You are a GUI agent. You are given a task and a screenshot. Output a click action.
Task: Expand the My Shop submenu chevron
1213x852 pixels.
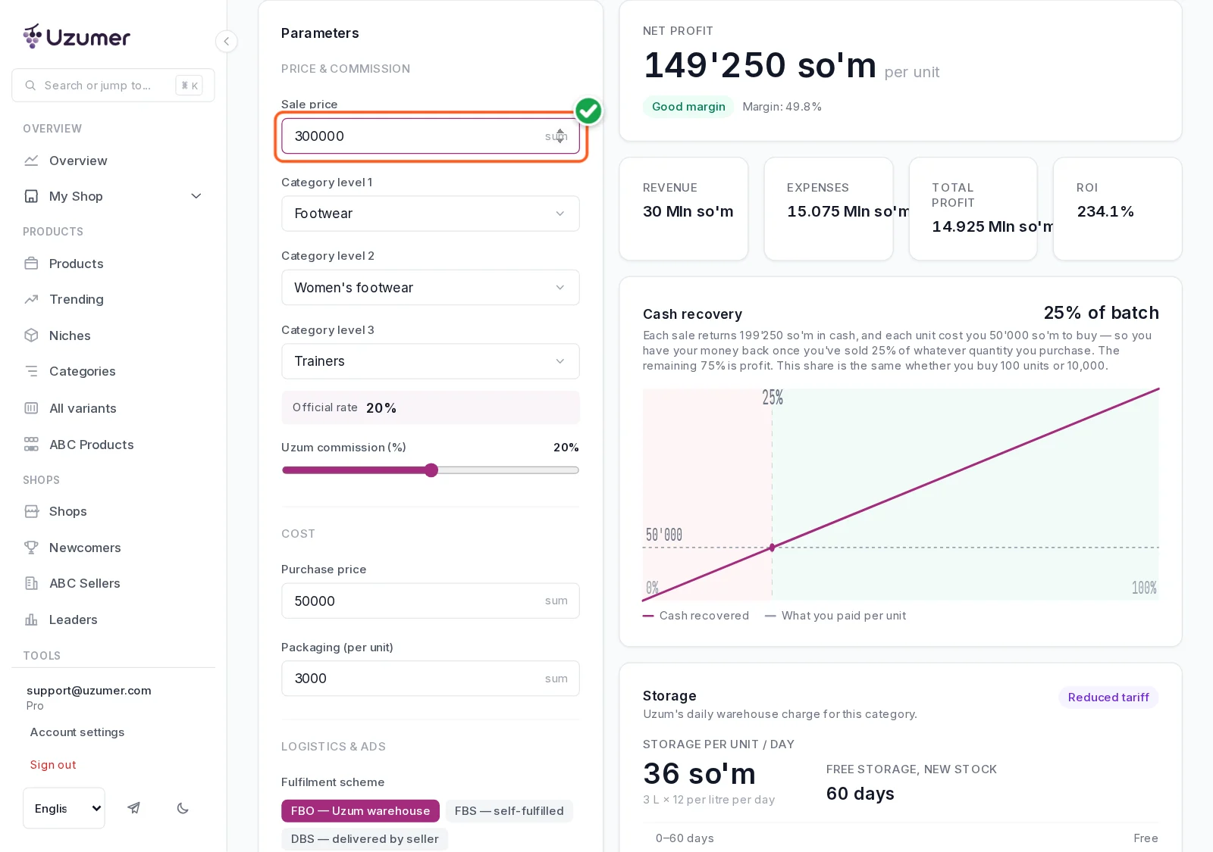click(196, 196)
